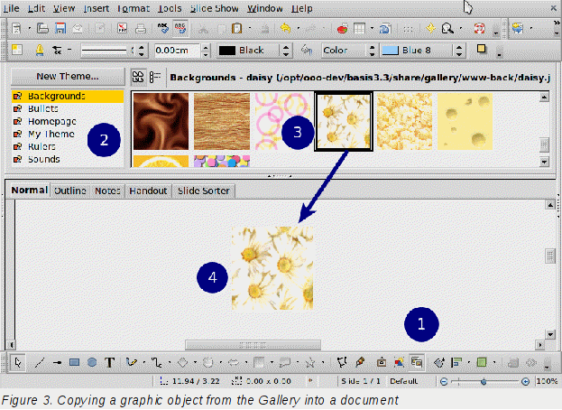Select the cheese holes gallery thumbnail
This screenshot has height=410, width=562.
[465, 121]
